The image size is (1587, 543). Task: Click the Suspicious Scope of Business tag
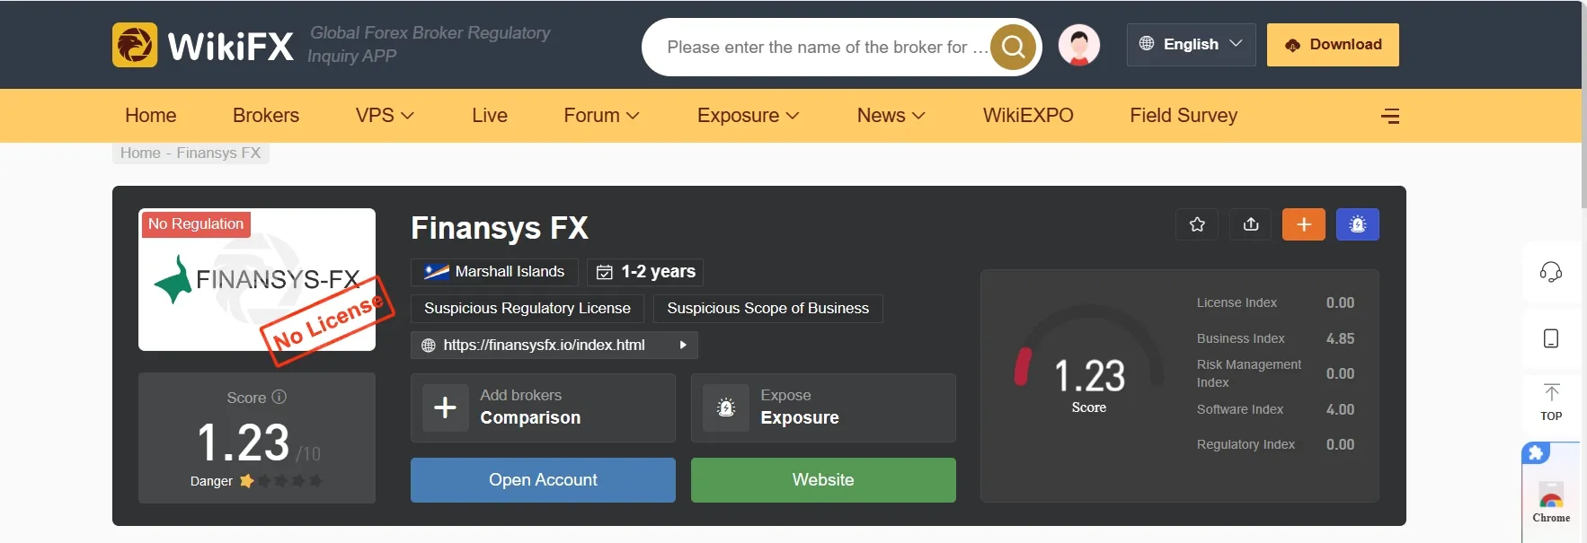[x=768, y=308]
